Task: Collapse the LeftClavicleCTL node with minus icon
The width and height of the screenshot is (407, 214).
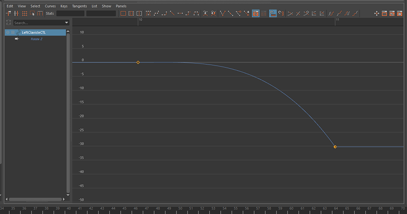Action: (x=8, y=33)
